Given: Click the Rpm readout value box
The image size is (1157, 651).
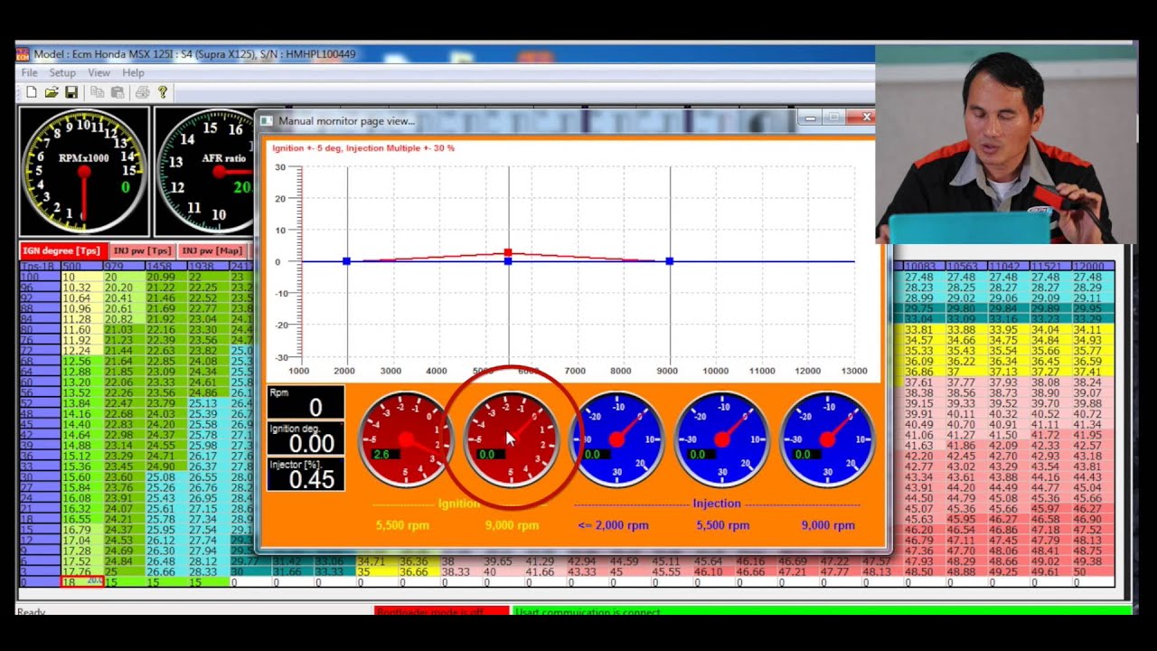Looking at the screenshot, I should tap(306, 402).
